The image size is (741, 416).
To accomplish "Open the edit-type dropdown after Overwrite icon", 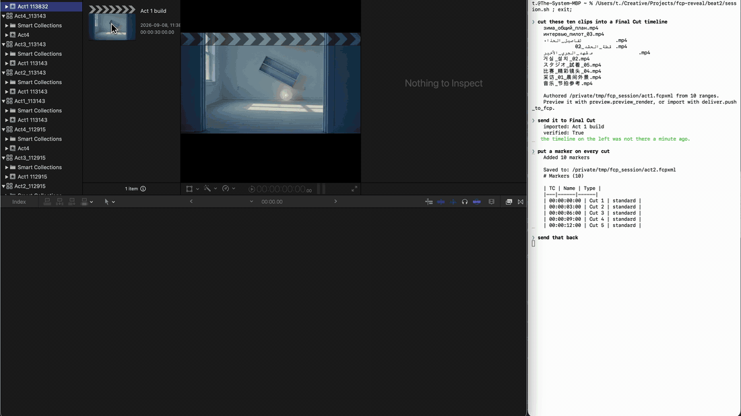I will (91, 202).
